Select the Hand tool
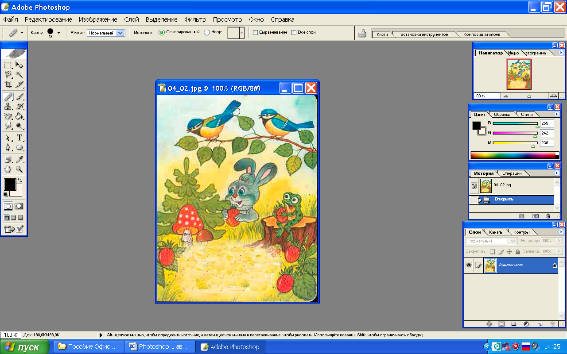Screen dimensions: 567x354 pyautogui.click(x=8, y=169)
